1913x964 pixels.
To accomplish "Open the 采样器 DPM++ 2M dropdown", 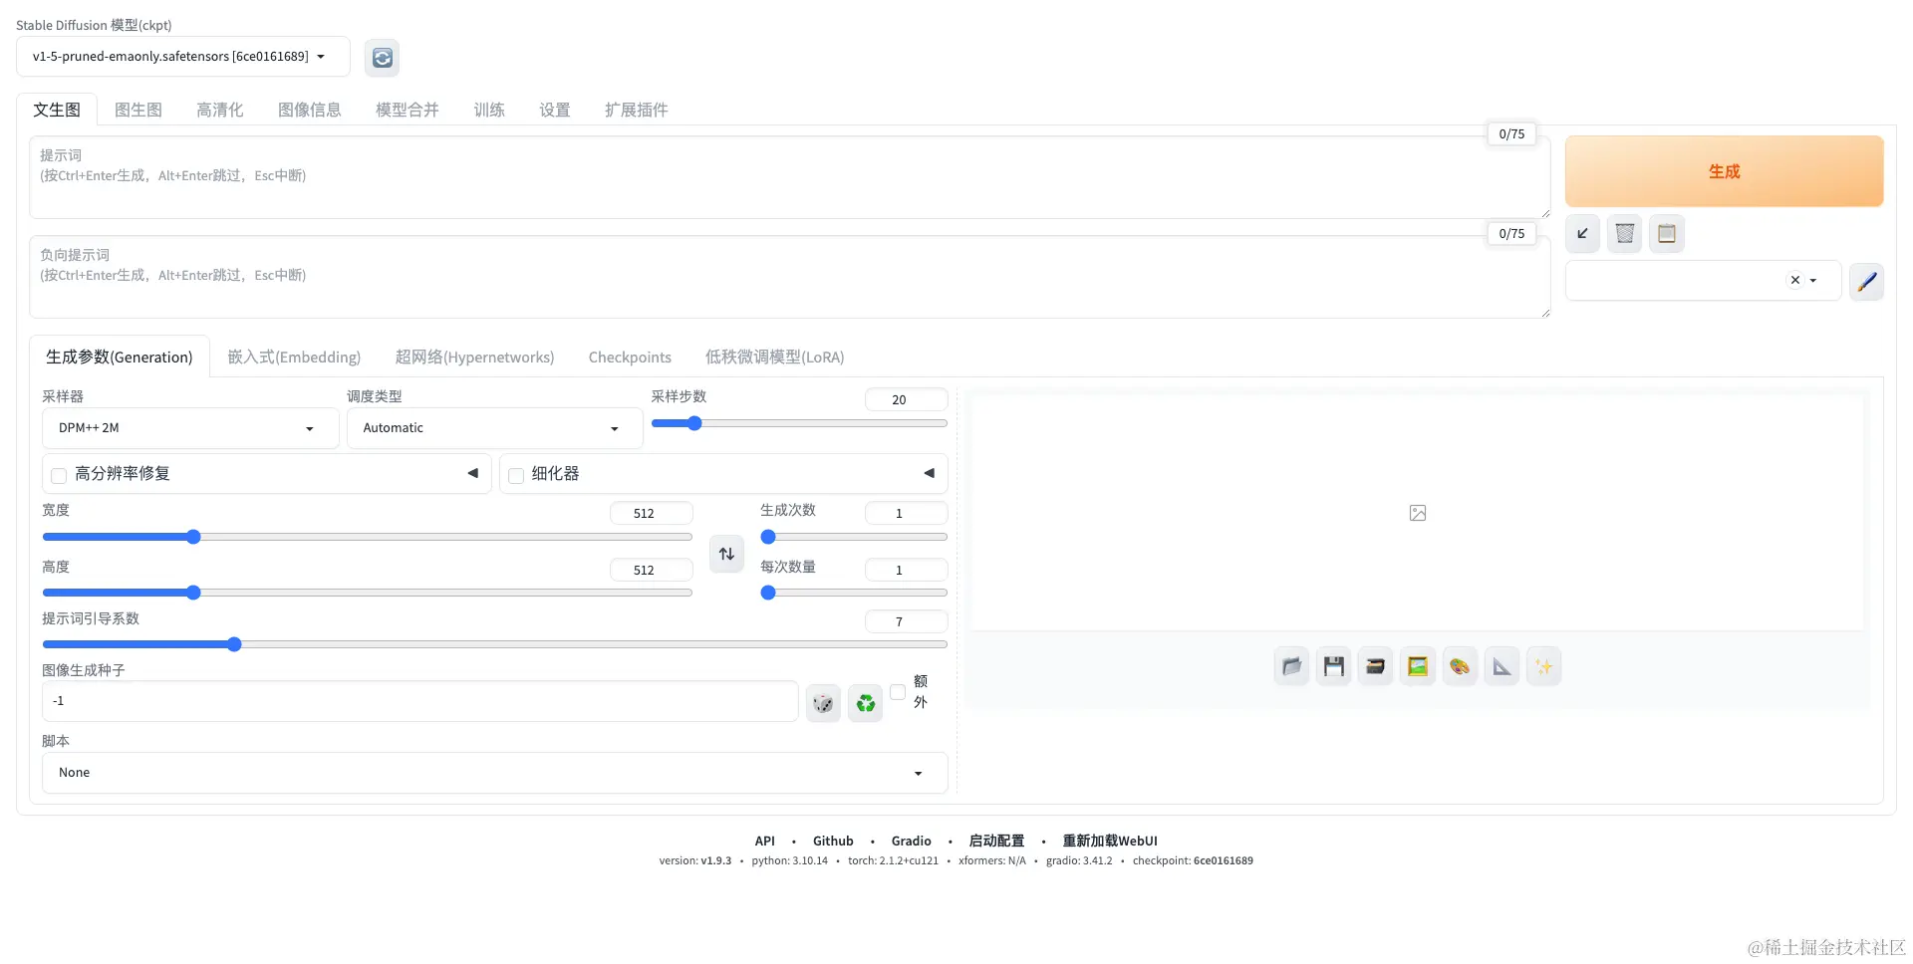I will click(190, 428).
